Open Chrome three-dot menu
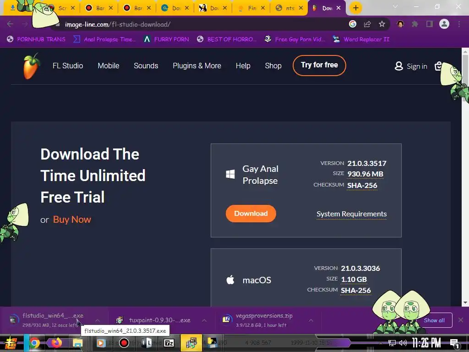This screenshot has width=469, height=352. tap(459, 24)
